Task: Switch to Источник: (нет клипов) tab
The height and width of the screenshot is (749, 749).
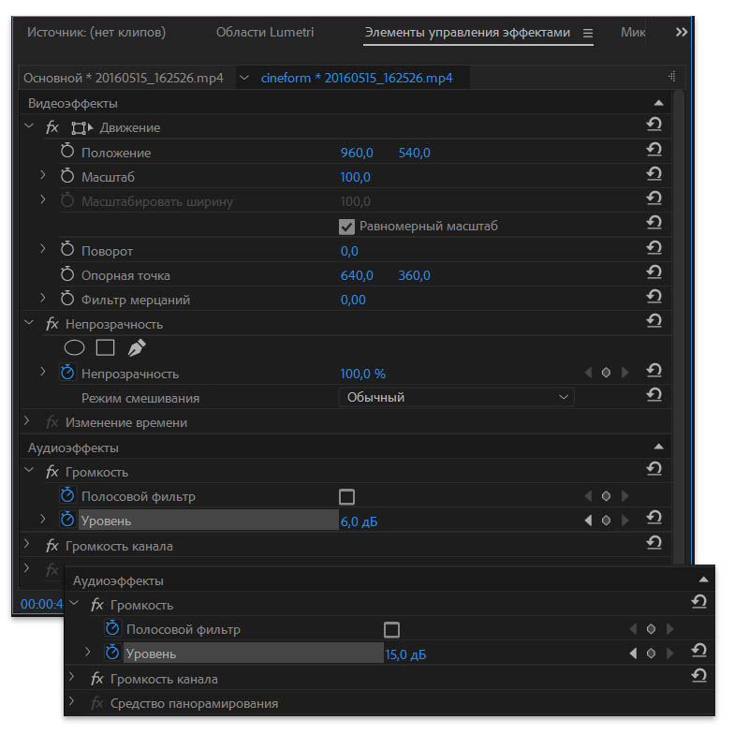Action: coord(96,33)
